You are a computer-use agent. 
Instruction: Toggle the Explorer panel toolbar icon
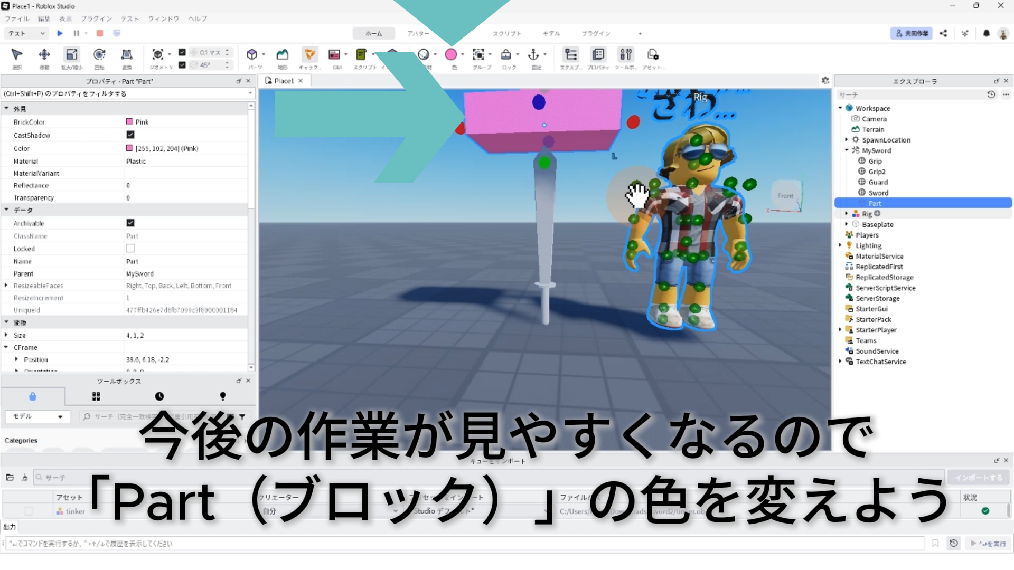pos(570,54)
